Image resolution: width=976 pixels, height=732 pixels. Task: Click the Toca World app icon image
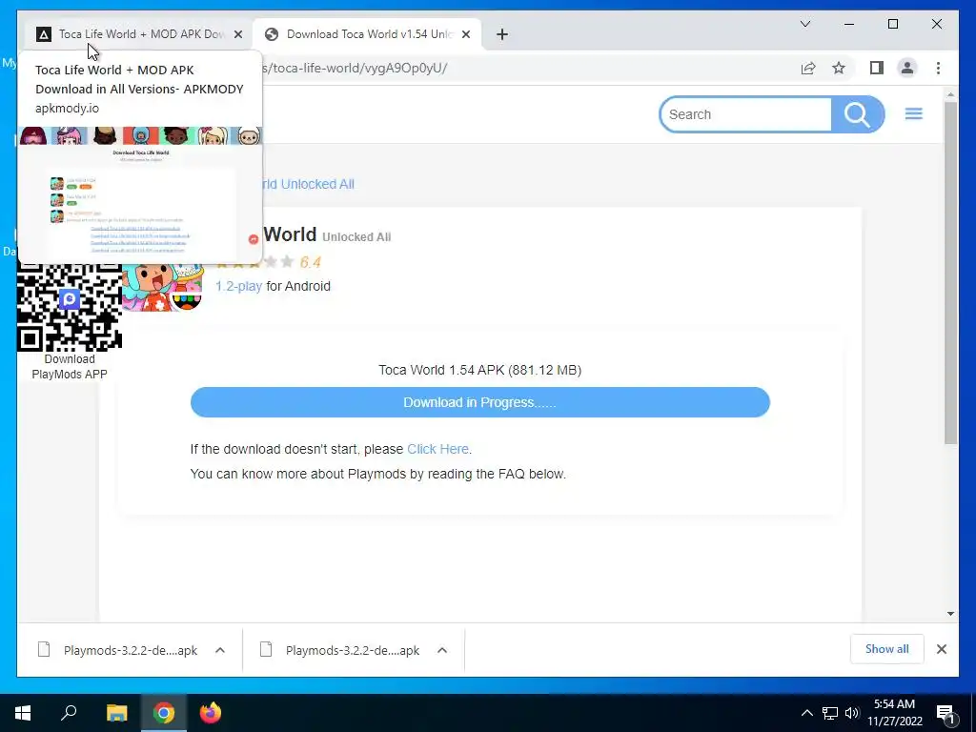click(x=162, y=288)
